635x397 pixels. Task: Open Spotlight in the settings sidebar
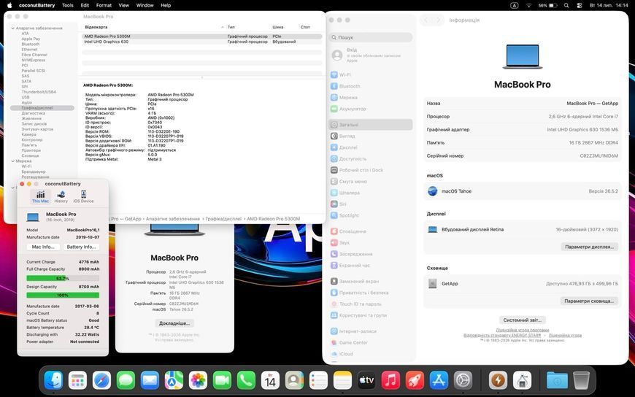point(371,215)
